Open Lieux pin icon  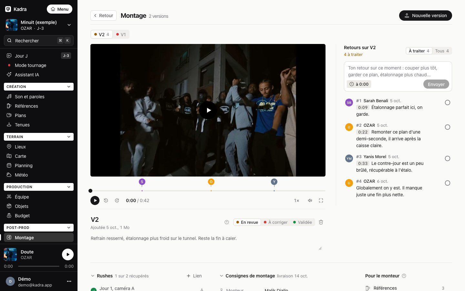(9, 146)
